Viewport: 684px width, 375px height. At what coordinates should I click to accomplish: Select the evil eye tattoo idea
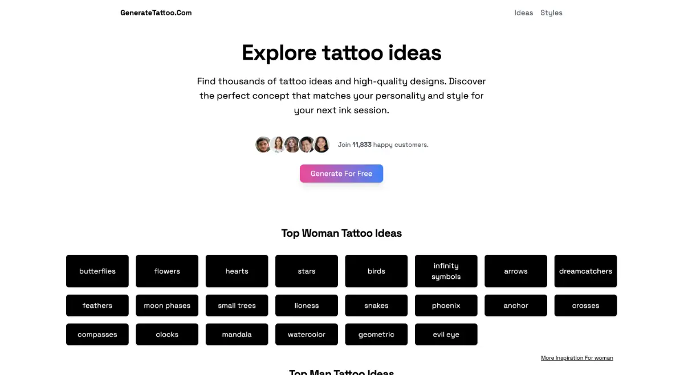pyautogui.click(x=446, y=334)
